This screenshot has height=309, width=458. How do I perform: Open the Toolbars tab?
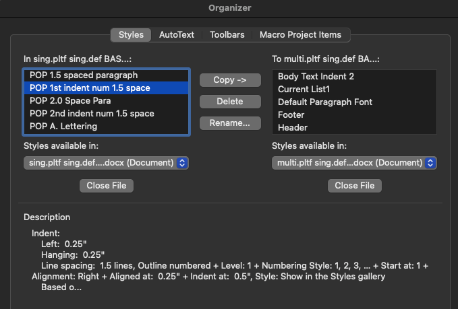tap(227, 35)
